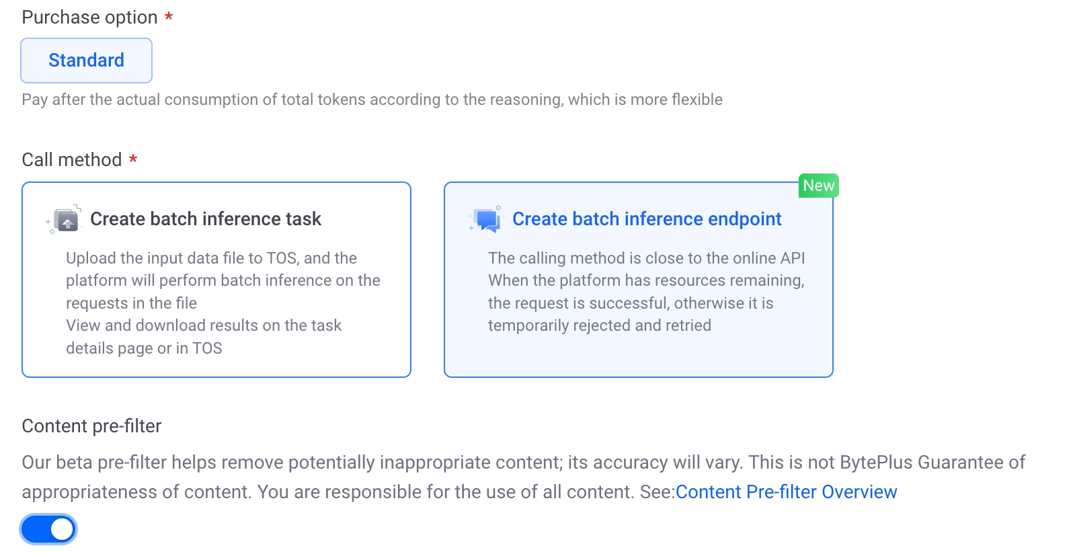Click the Call method label

(x=72, y=160)
